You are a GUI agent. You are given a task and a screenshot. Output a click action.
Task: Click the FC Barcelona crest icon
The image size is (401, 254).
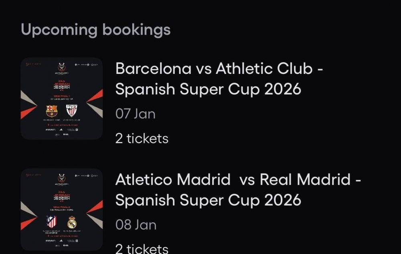[51, 110]
